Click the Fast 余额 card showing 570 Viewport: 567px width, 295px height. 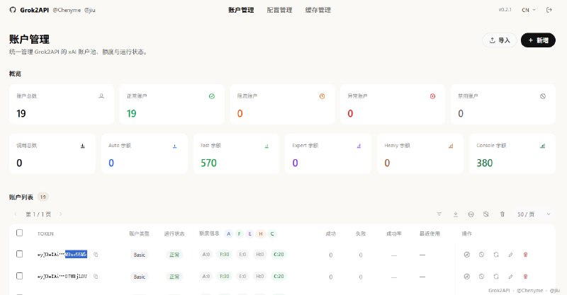[236, 154]
